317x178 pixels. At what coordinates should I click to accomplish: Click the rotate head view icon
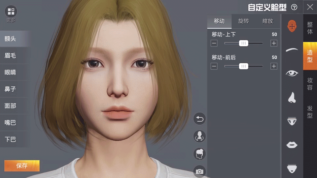click(199, 136)
